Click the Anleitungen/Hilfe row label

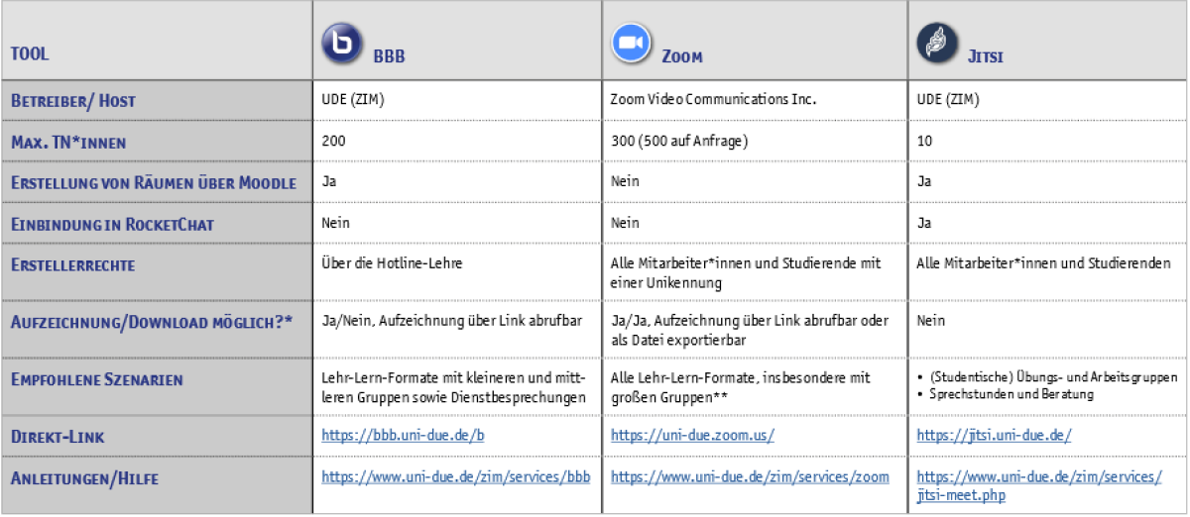pos(84,478)
